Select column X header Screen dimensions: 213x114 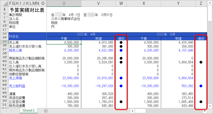pos(144,3)
